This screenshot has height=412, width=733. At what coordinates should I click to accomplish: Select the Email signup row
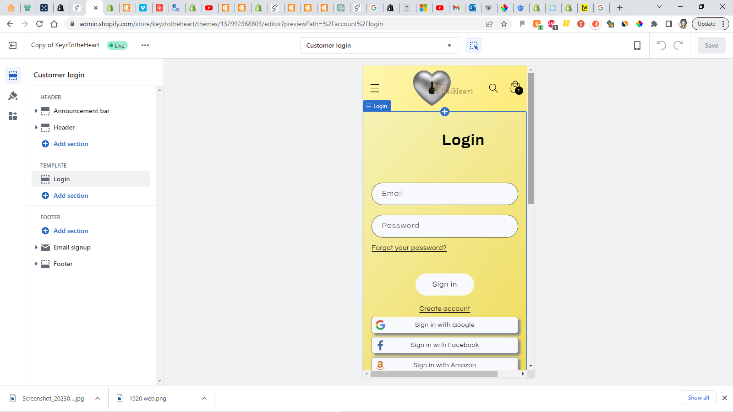tap(91, 247)
